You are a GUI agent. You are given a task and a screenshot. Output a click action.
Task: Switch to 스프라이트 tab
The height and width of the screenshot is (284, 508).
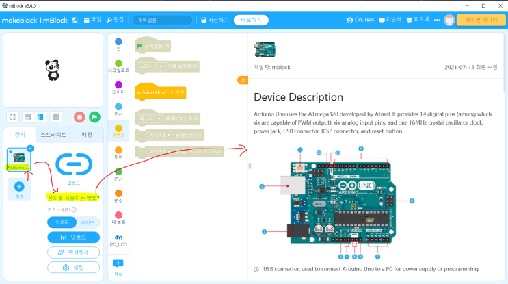point(53,135)
